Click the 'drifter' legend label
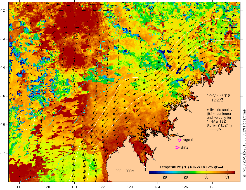246x190 pixels. pyautogui.click(x=185, y=148)
